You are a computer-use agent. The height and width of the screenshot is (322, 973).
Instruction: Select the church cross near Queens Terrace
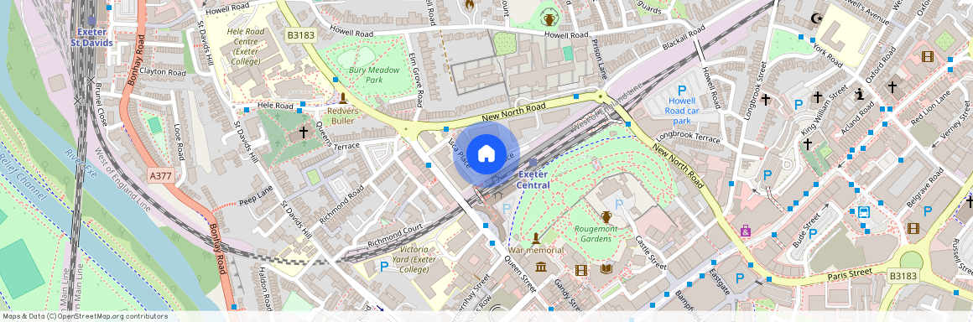tap(304, 132)
